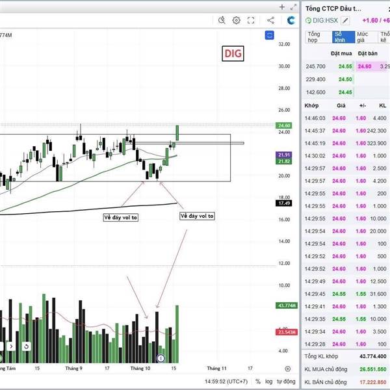Click the bid volume 245.700

[315, 66]
